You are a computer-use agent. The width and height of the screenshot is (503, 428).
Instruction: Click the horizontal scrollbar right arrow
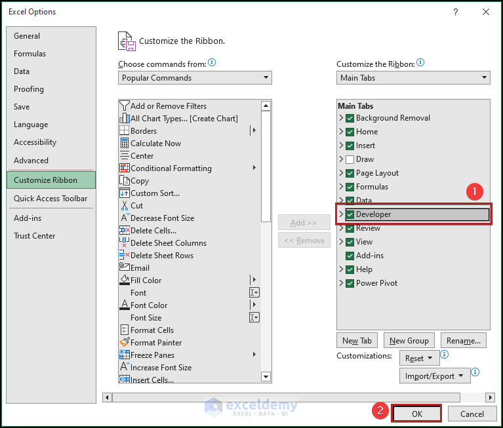point(489,398)
